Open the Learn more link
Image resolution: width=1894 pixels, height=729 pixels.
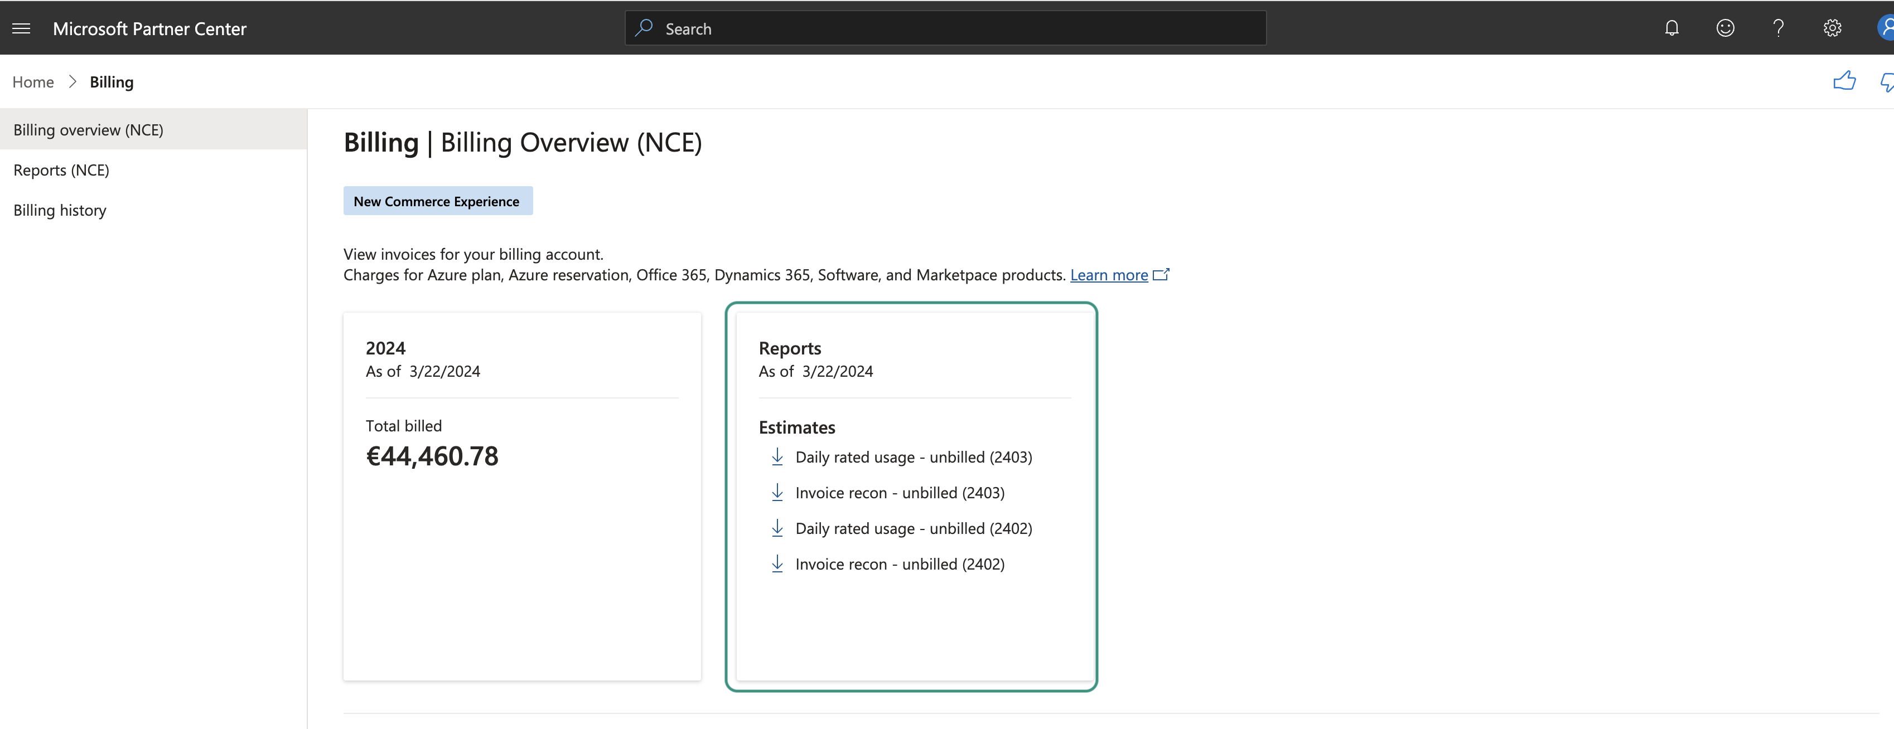point(1109,274)
